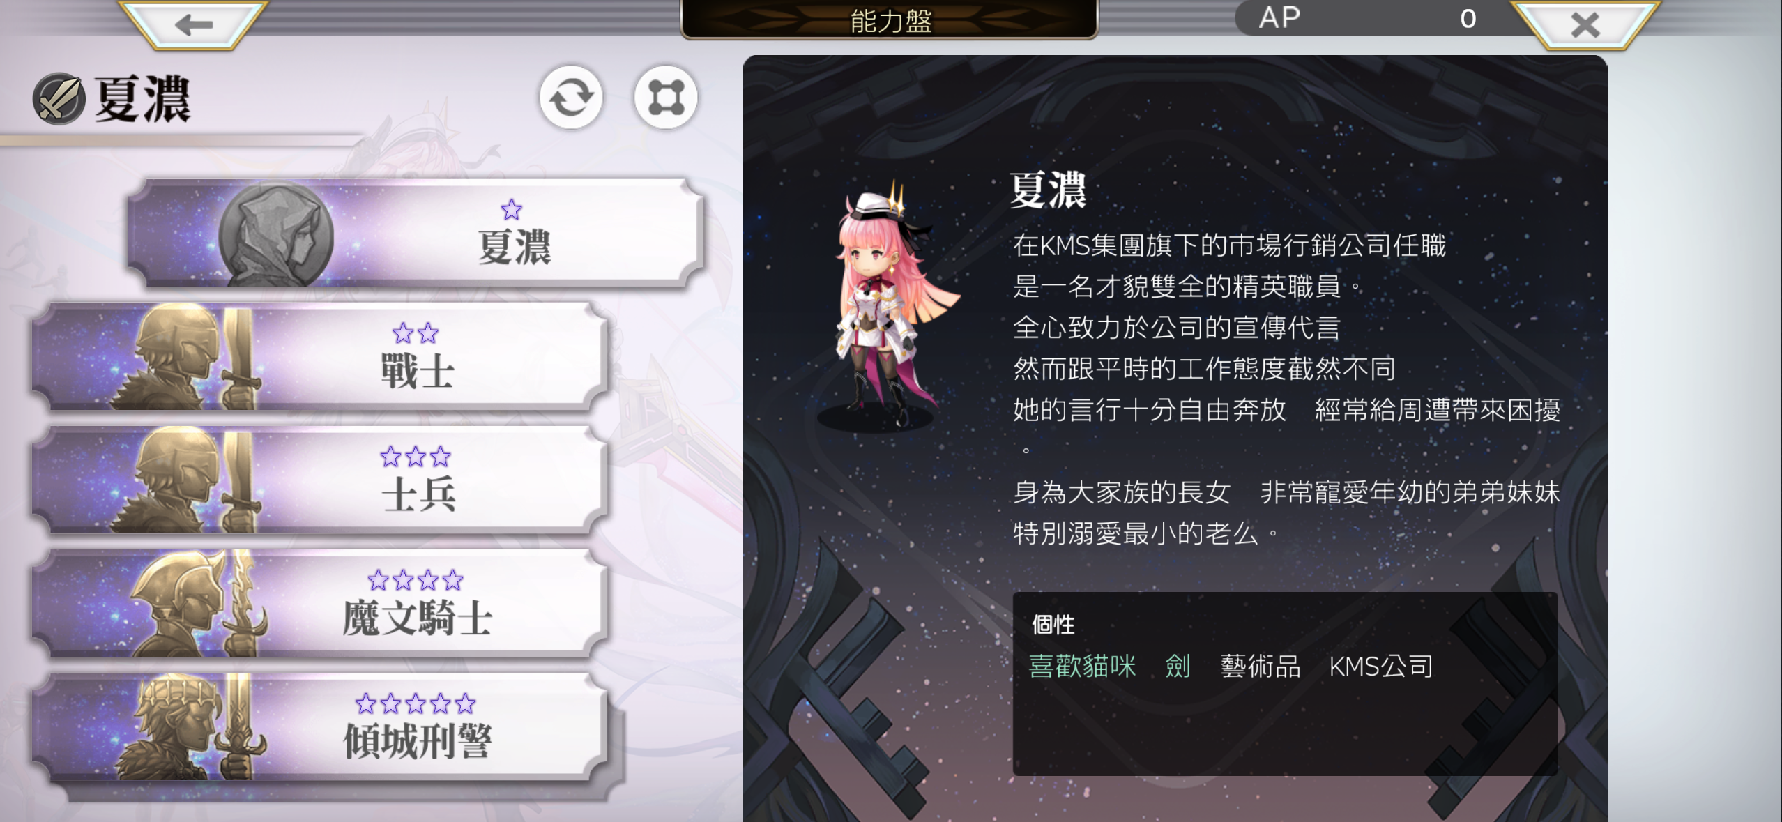Tap the four-node board layout icon
Viewport: 1782px width, 822px height.
666,98
